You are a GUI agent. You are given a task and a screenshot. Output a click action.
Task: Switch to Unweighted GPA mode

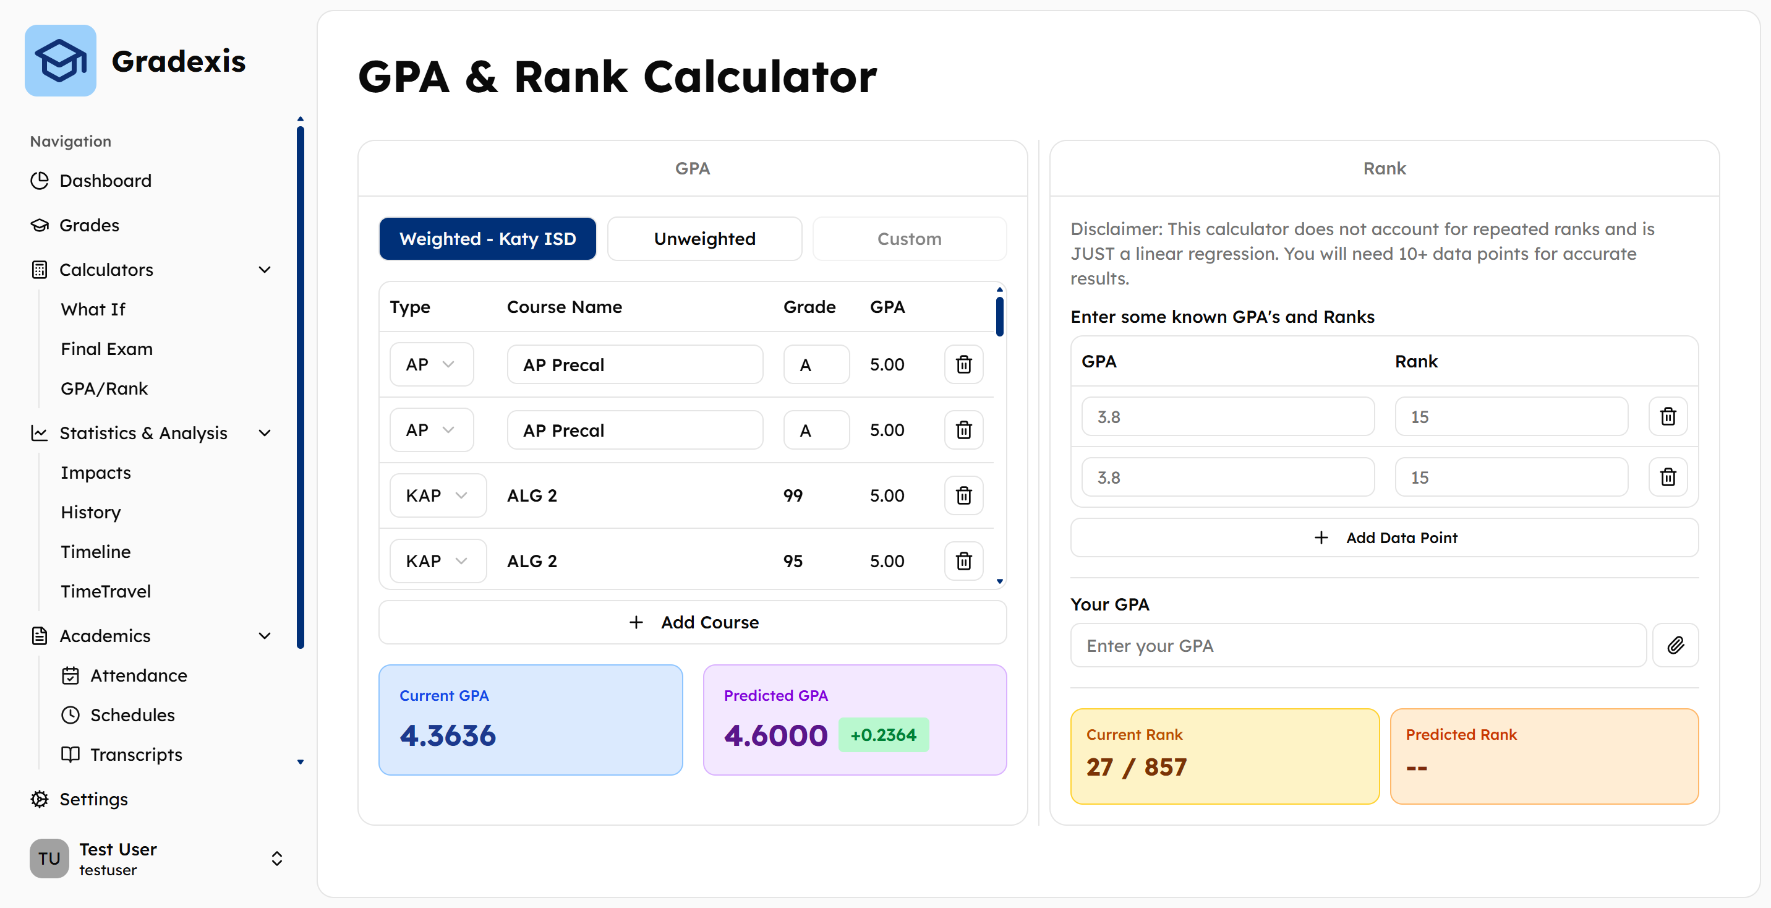(x=705, y=239)
